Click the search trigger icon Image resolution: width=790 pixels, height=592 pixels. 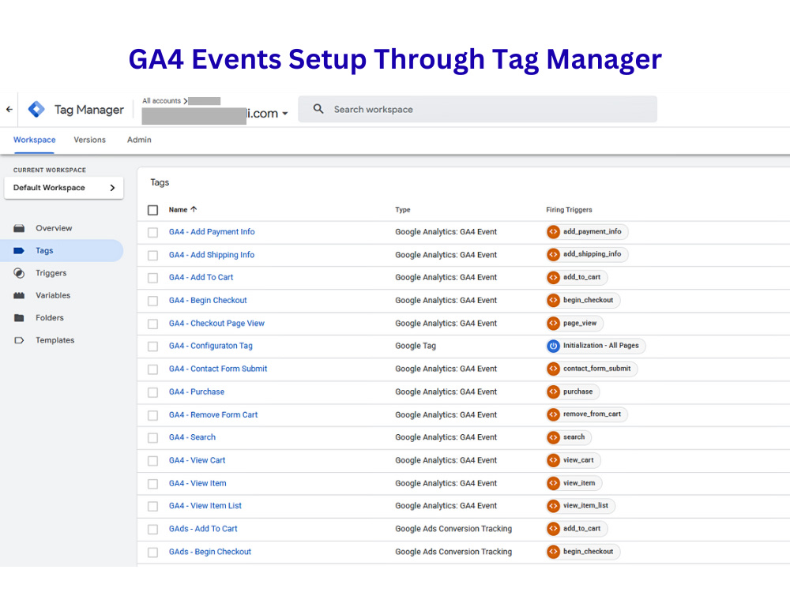click(x=553, y=437)
